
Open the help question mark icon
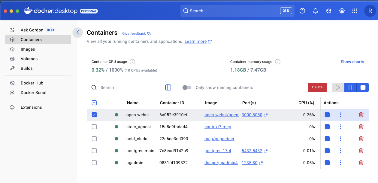(302, 11)
